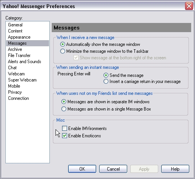
Task: Click the Cancel button
Action: pyautogui.click(x=113, y=169)
